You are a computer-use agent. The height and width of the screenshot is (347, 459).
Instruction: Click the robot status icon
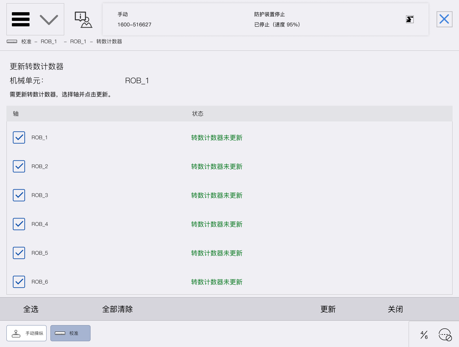pos(410,19)
